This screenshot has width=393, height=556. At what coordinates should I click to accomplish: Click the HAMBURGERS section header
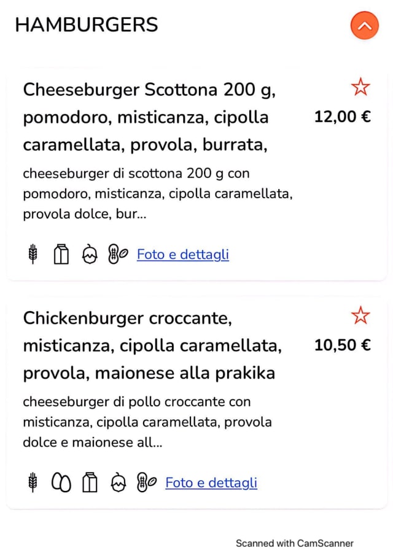coord(86,25)
